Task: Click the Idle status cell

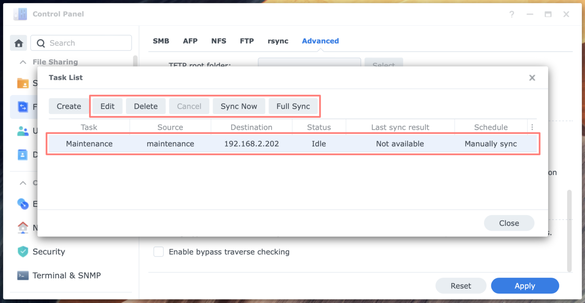Action: click(319, 144)
